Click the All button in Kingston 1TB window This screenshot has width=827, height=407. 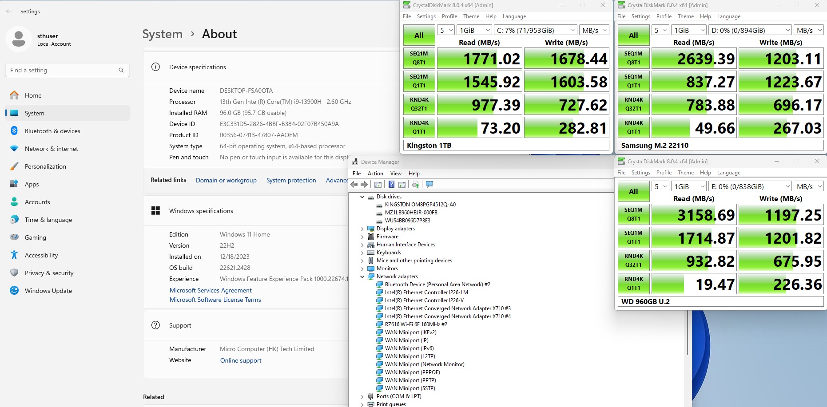point(418,36)
